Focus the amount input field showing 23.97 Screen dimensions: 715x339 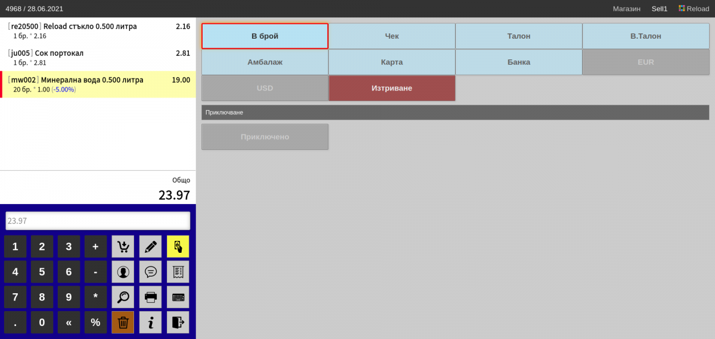pyautogui.click(x=98, y=221)
